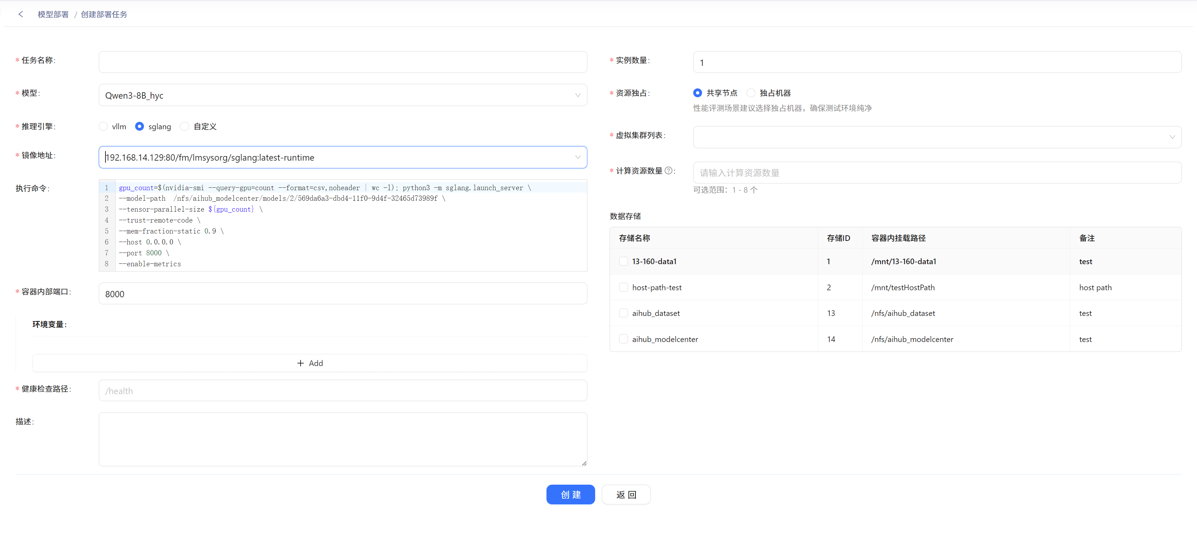Check the 13-160-data1 storage row

(624, 261)
